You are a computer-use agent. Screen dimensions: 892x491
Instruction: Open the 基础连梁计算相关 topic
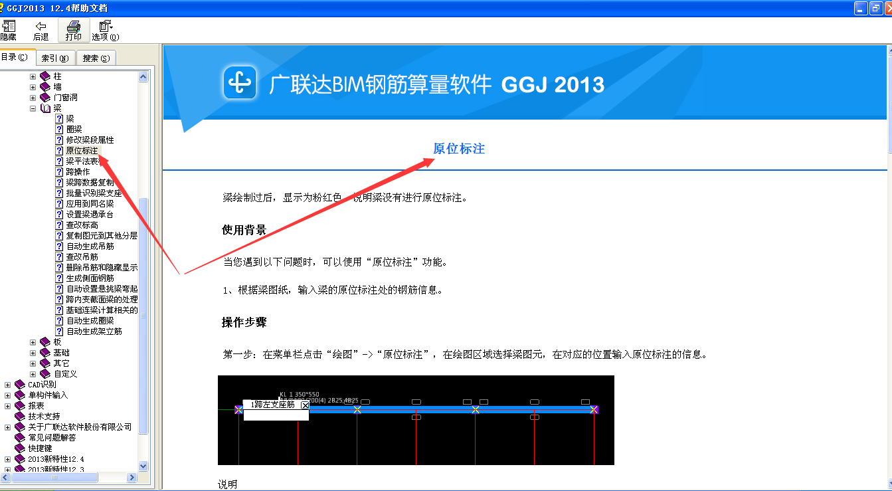pos(102,310)
